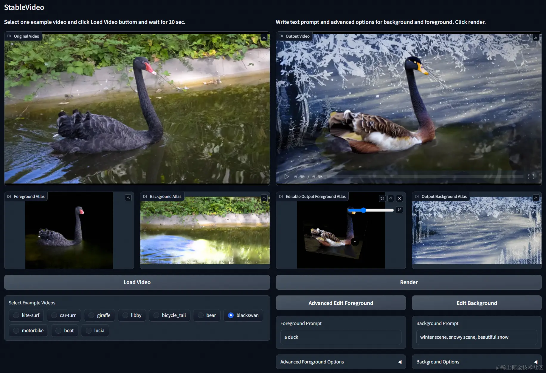Download the Original Video
The width and height of the screenshot is (546, 373).
pos(264,37)
